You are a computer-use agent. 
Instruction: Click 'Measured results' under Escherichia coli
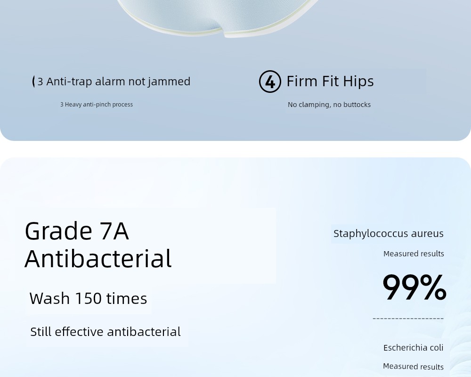click(414, 367)
